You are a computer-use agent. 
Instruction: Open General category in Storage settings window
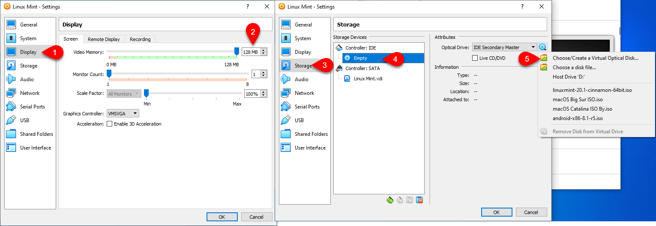pos(305,25)
